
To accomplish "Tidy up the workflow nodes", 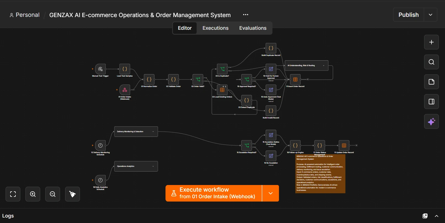I will [73, 194].
